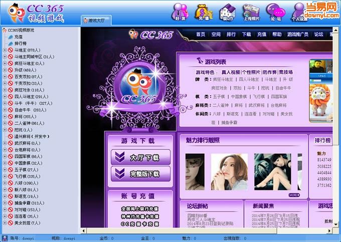341x242 pixels.
Task: Open the CC充值卡充值 link
Action: coord(140,224)
